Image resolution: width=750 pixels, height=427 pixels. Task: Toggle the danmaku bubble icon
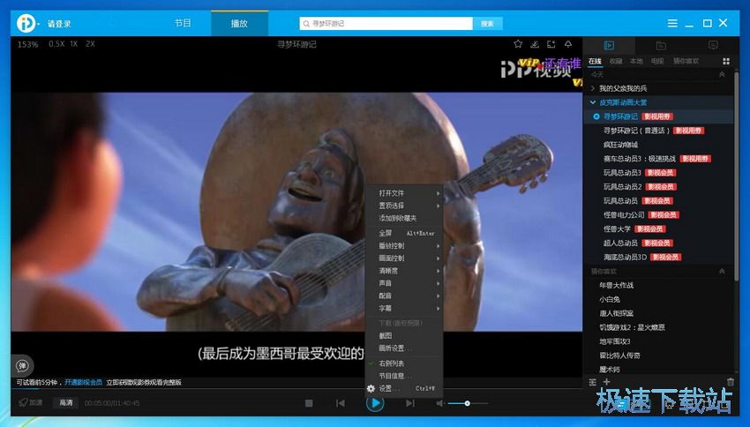(x=22, y=366)
